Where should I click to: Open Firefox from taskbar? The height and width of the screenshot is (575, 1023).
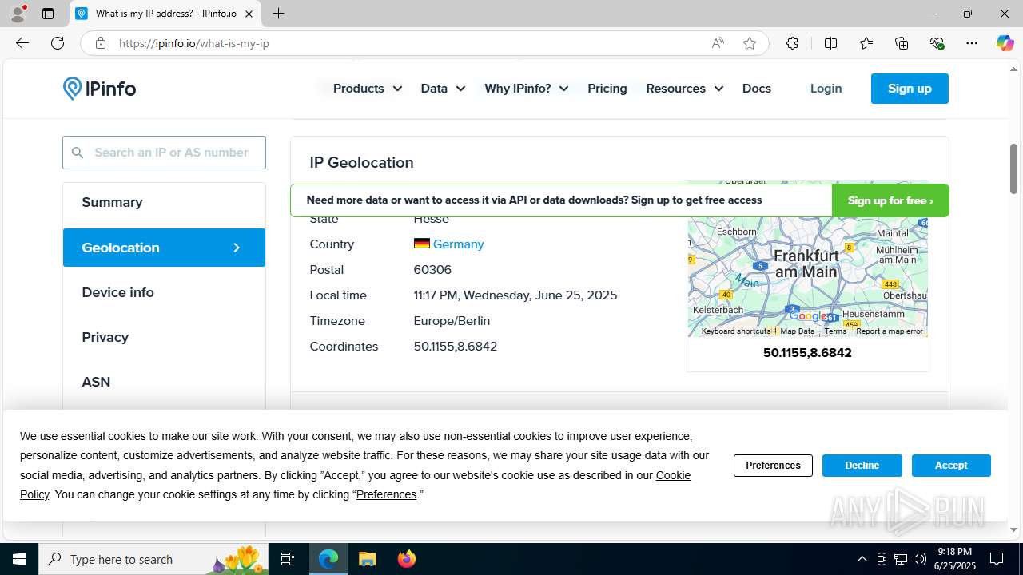(x=406, y=559)
